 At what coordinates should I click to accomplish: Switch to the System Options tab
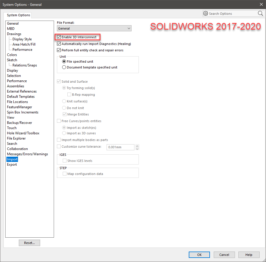point(19,15)
